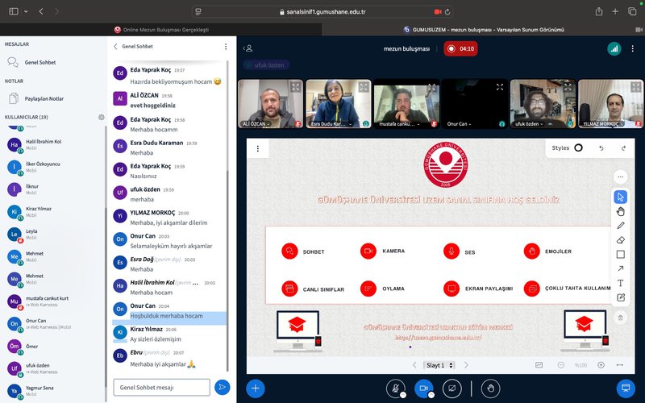The image size is (645, 403).
Task: Open the meeting options kebab menu
Action: coord(633,49)
